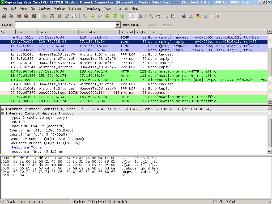272x204 pixels.
Task: Click the Find packet magnifier icon
Action: [x=85, y=16]
